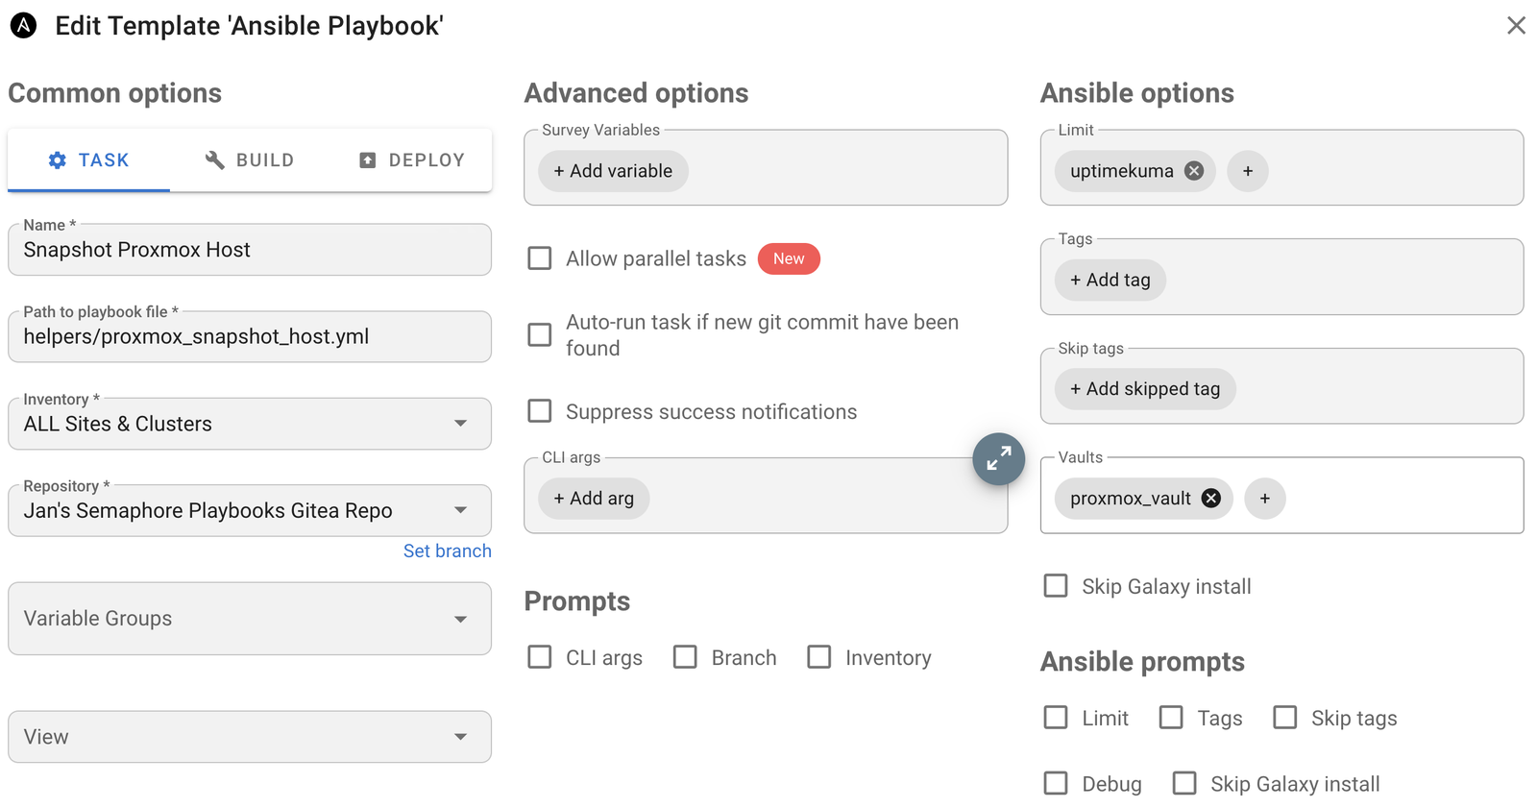This screenshot has height=808, width=1537.
Task: Enable Allow parallel tasks checkbox
Action: (540, 258)
